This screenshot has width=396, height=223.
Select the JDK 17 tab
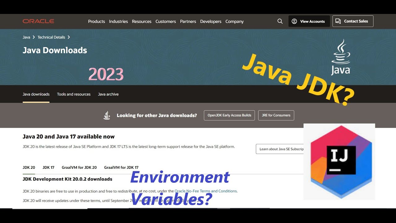48,168
